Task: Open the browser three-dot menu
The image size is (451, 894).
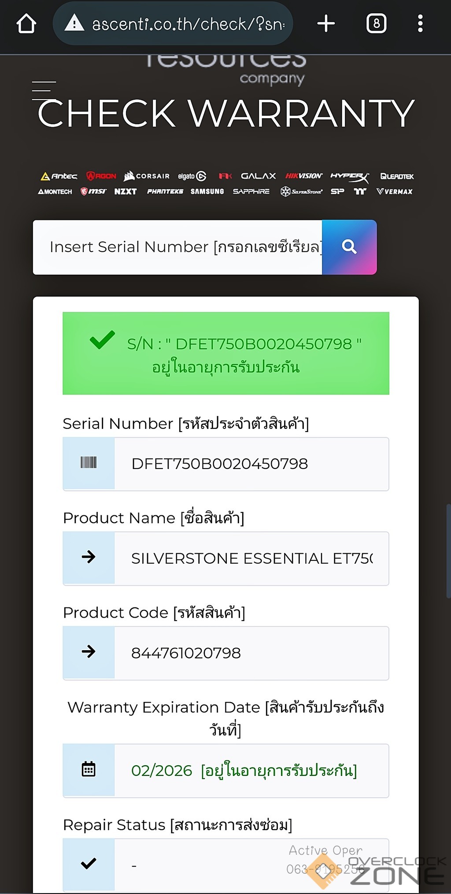Action: click(x=420, y=24)
